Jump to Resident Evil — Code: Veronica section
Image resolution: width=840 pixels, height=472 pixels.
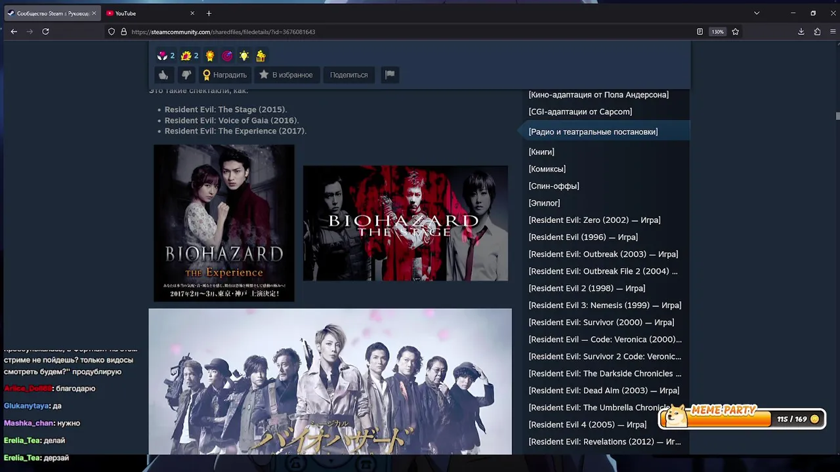[605, 339]
